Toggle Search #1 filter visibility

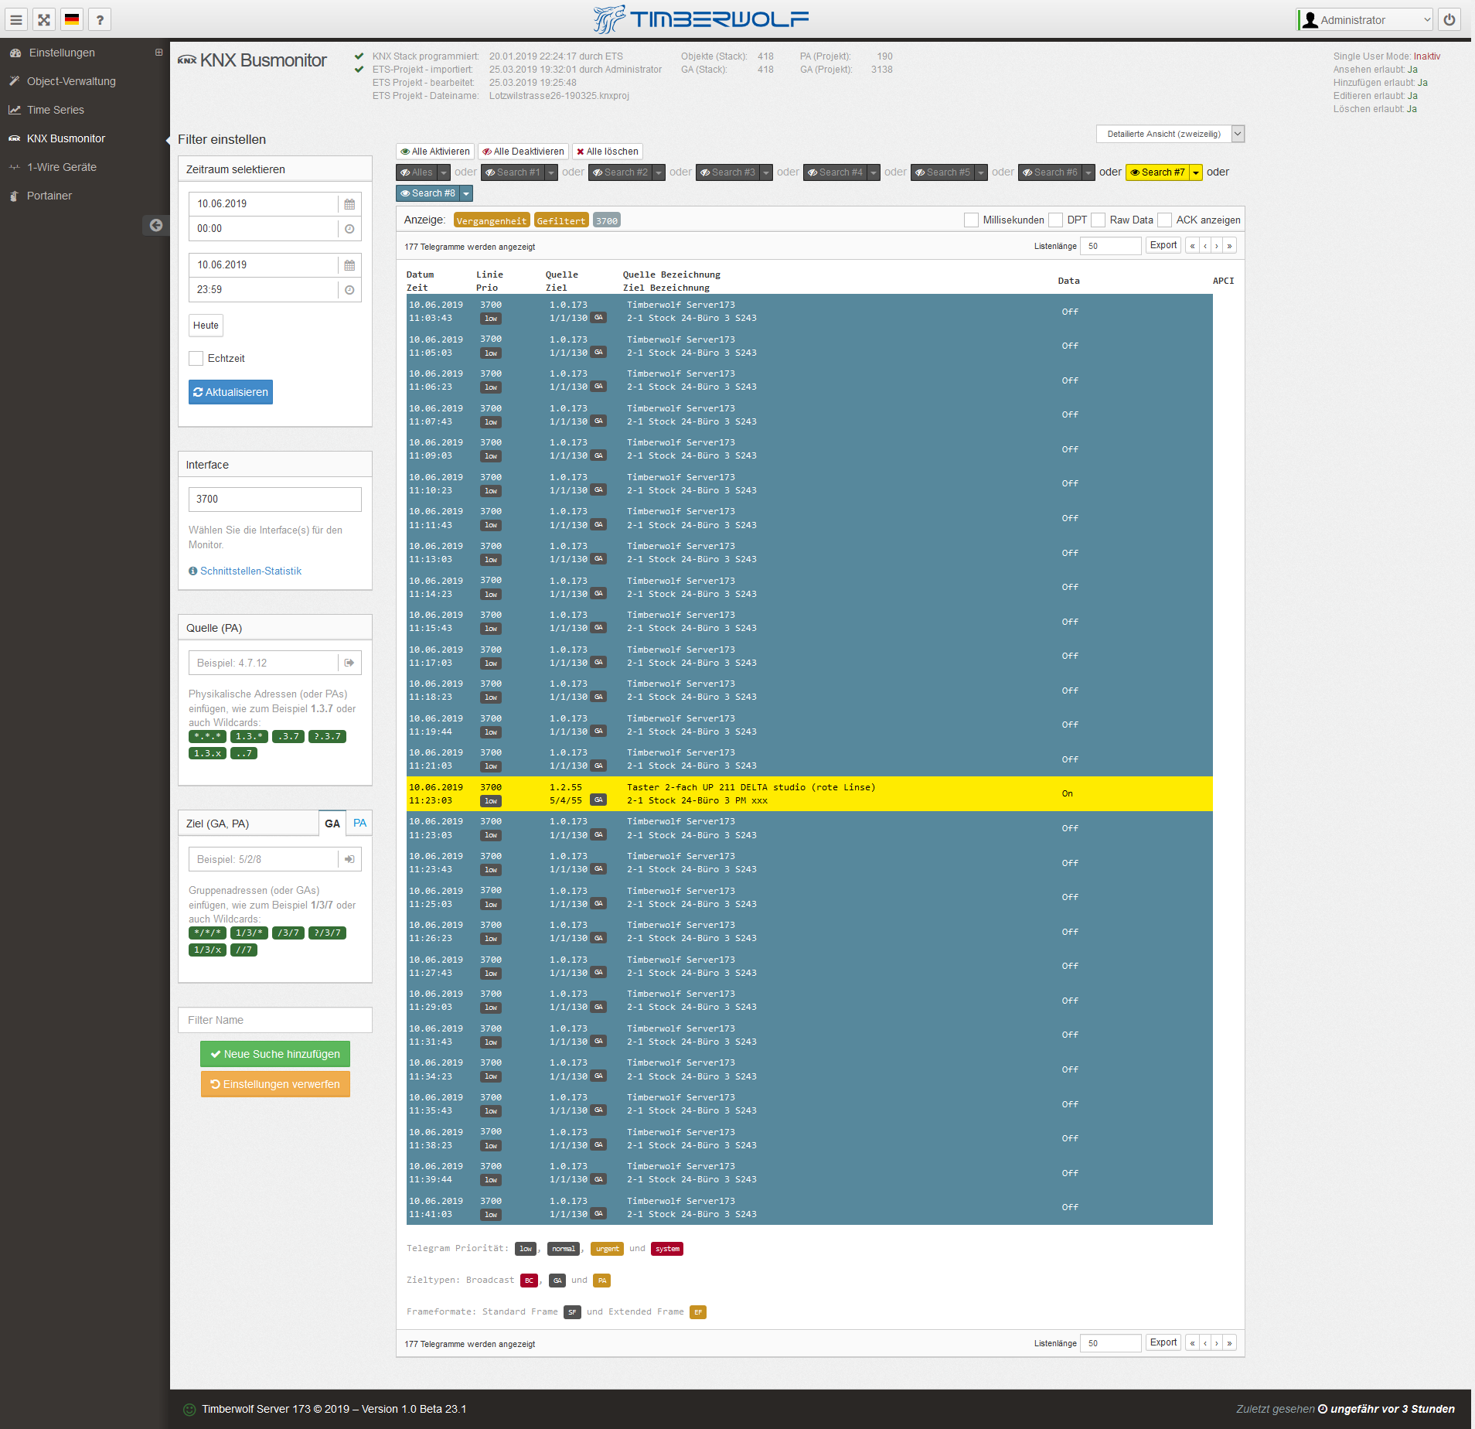click(513, 172)
